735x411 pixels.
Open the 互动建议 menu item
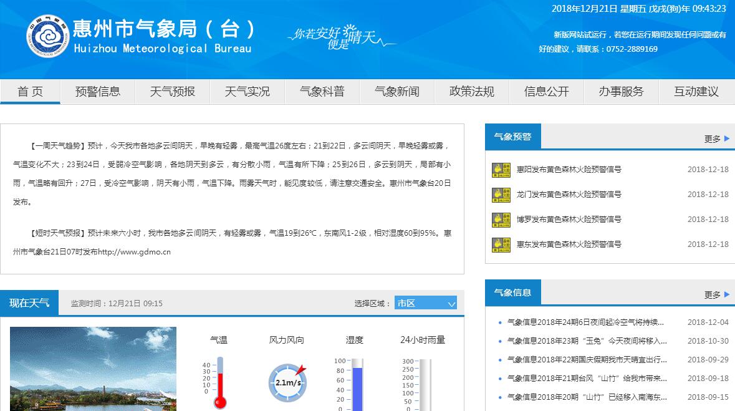[x=696, y=92]
